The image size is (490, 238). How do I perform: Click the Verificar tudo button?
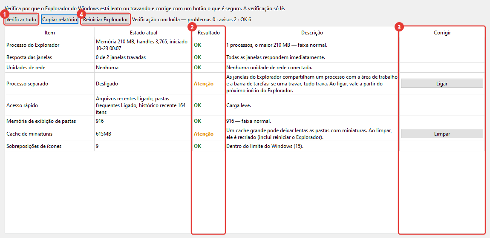(x=22, y=20)
